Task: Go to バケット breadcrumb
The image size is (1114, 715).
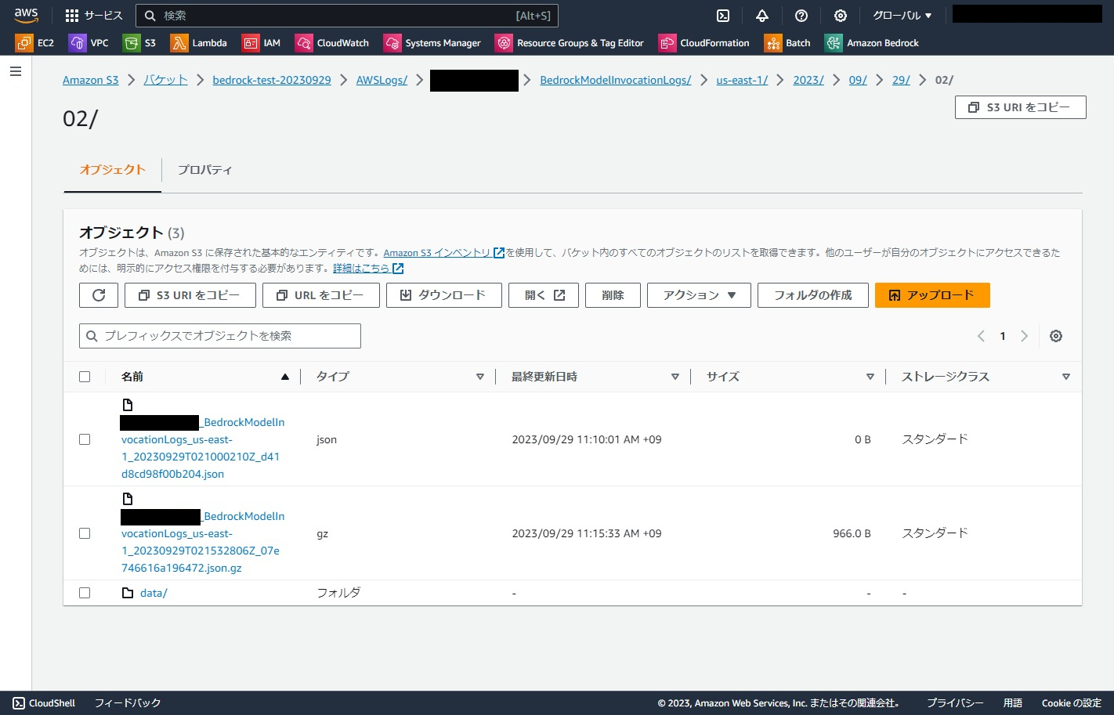Action: click(x=165, y=80)
